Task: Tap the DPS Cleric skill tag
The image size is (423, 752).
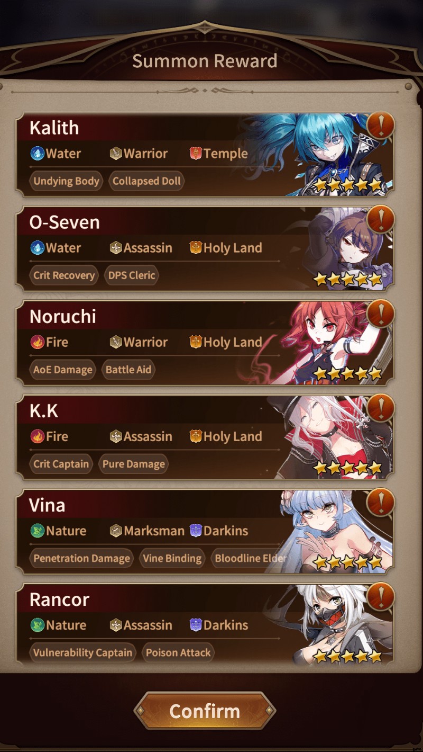Action: click(x=132, y=275)
